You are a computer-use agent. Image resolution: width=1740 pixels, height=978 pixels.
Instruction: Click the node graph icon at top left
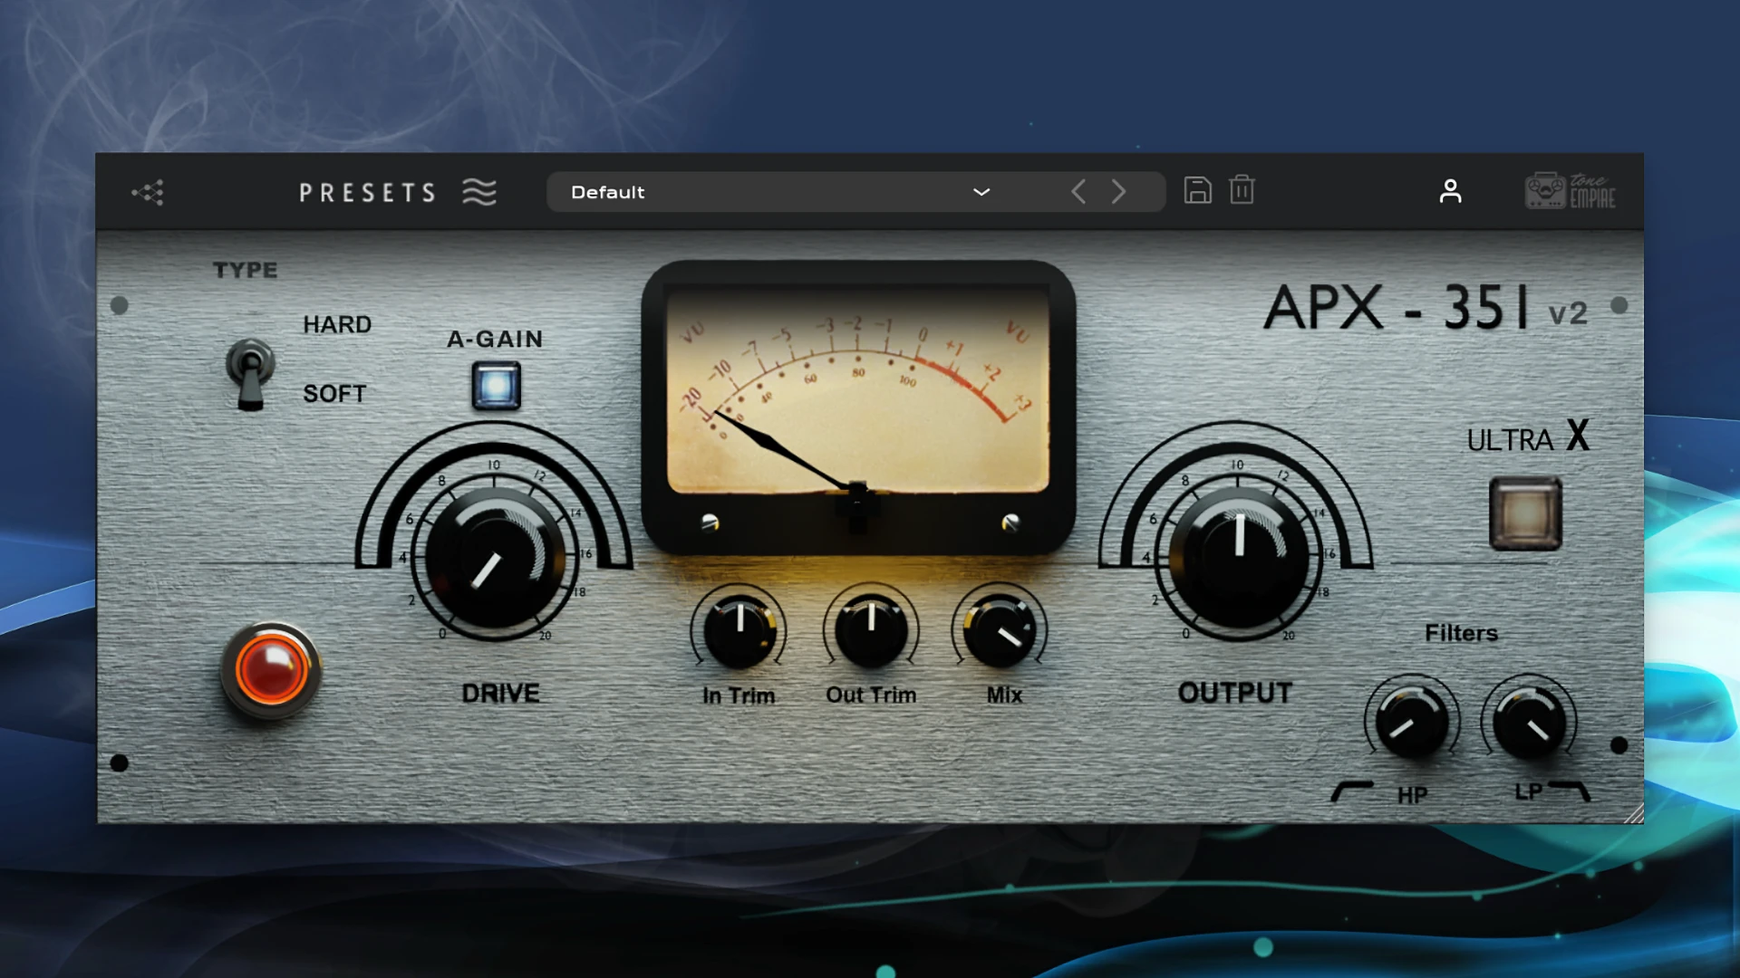coord(148,192)
